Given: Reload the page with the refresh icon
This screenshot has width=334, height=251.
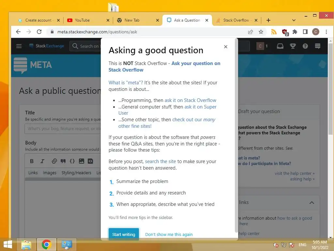Looking at the screenshot, I should [x=39, y=32].
